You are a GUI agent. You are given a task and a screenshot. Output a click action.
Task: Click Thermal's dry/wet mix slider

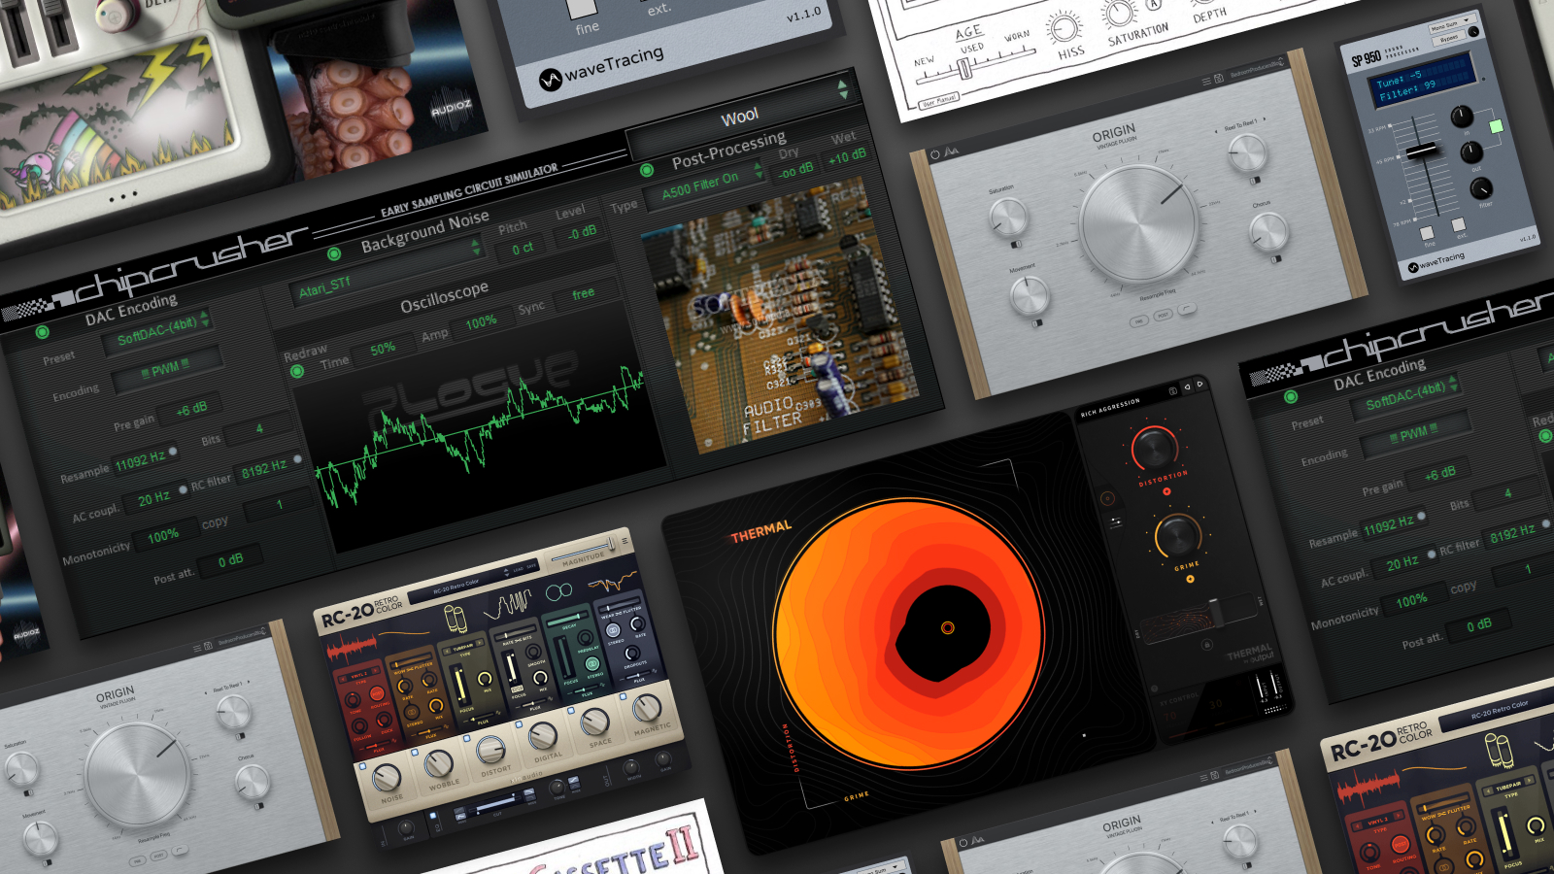pyautogui.click(x=1217, y=615)
